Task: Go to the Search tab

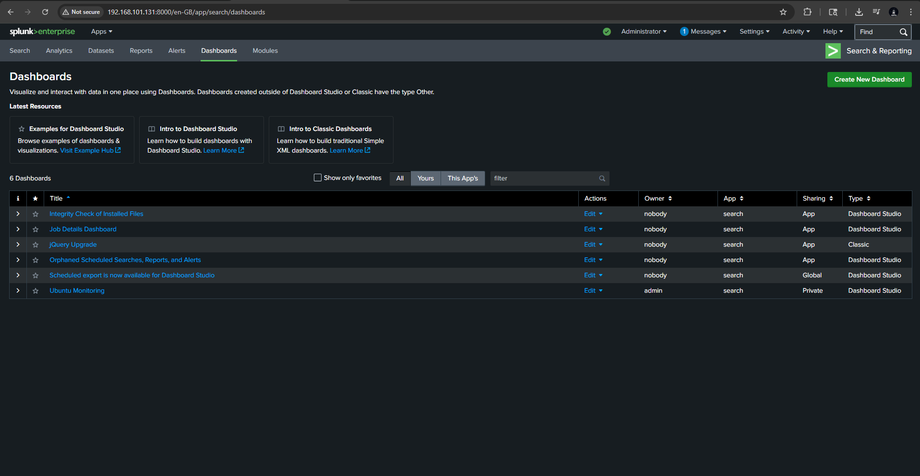Action: tap(20, 51)
